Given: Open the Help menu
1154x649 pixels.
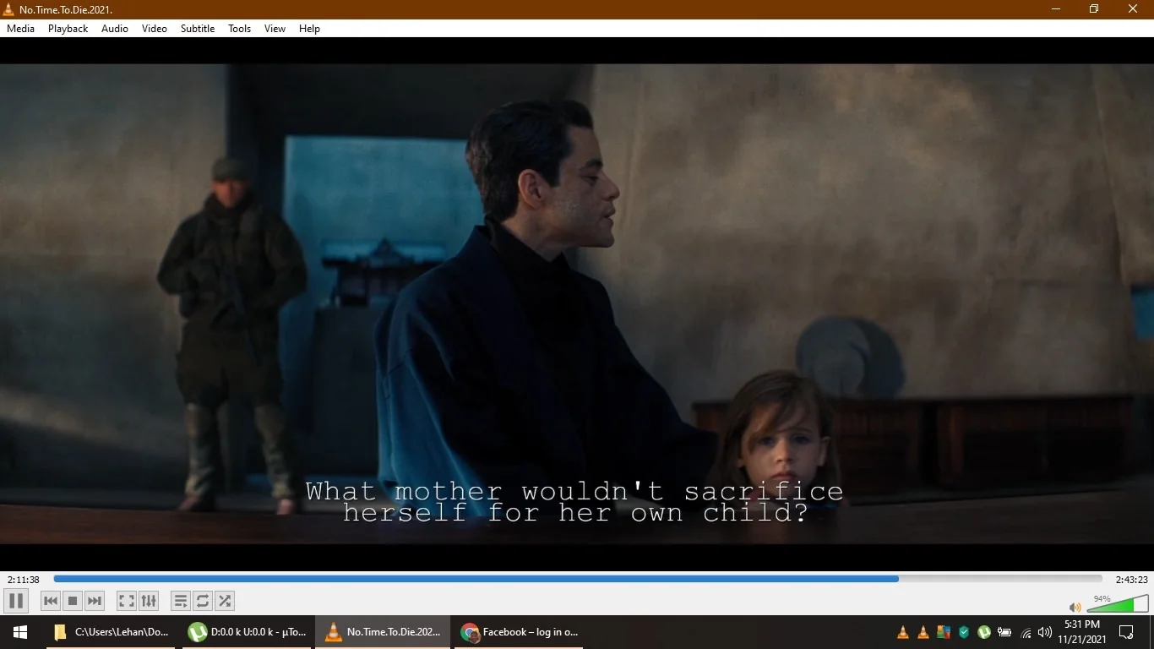Looking at the screenshot, I should coord(309,29).
